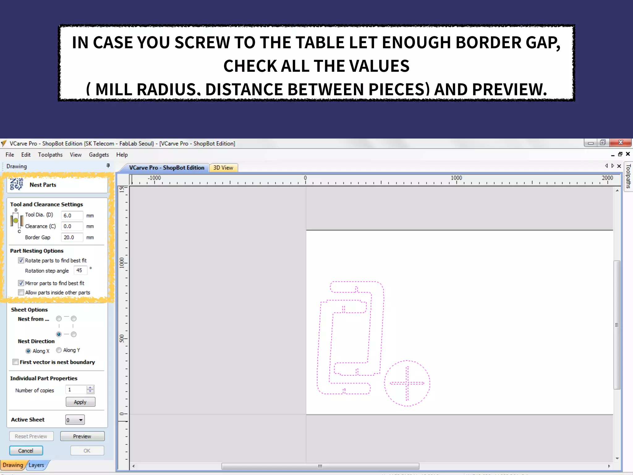Click the Border Gap input field
Screen dimensions: 633x475
coord(72,237)
